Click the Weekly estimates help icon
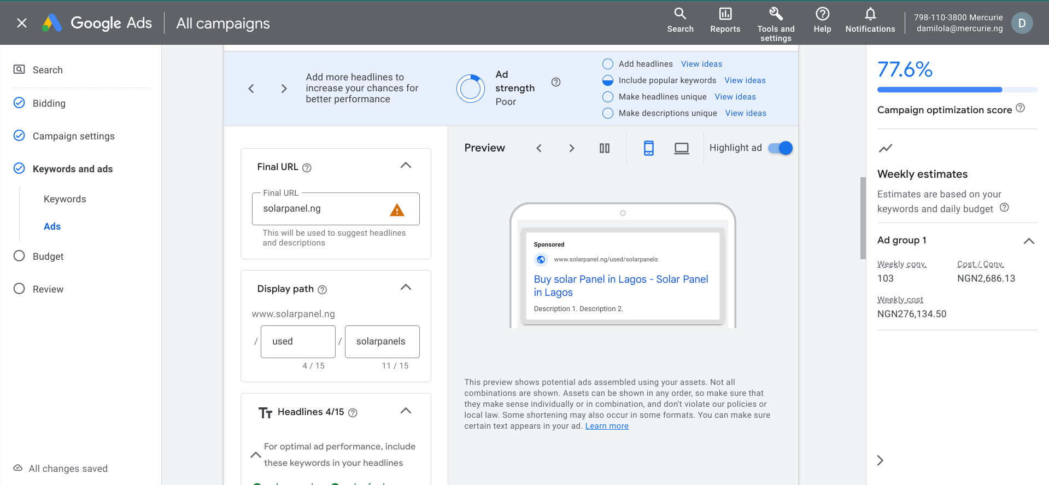1049x485 pixels. click(x=1004, y=208)
